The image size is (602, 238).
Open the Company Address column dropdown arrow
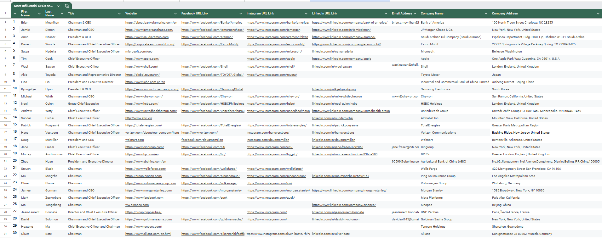tap(598, 14)
